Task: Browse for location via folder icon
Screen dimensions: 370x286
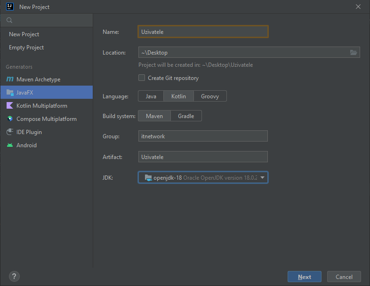Action: (354, 52)
